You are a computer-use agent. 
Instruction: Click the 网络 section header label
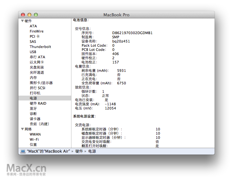pos(28,129)
